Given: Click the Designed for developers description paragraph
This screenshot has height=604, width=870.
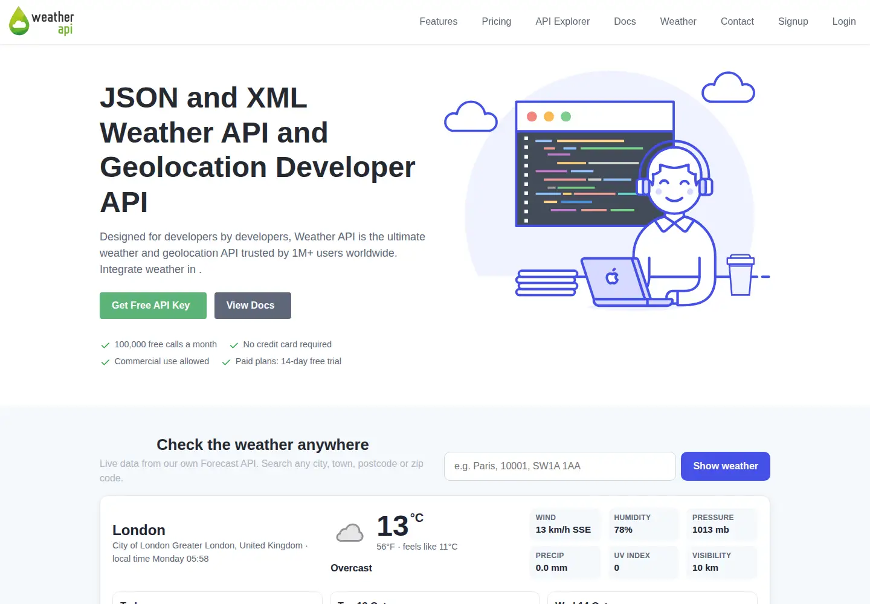Looking at the screenshot, I should click(x=263, y=253).
